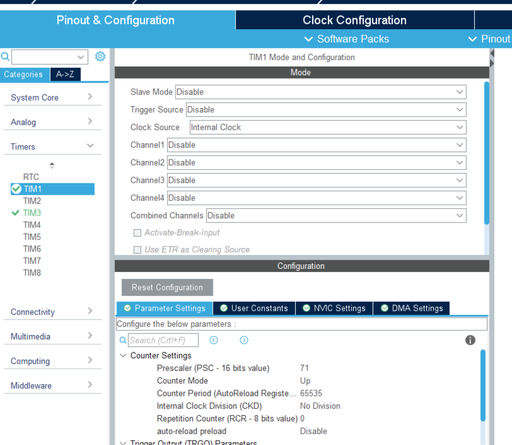Open the Channel1 dropdown

tap(316, 145)
